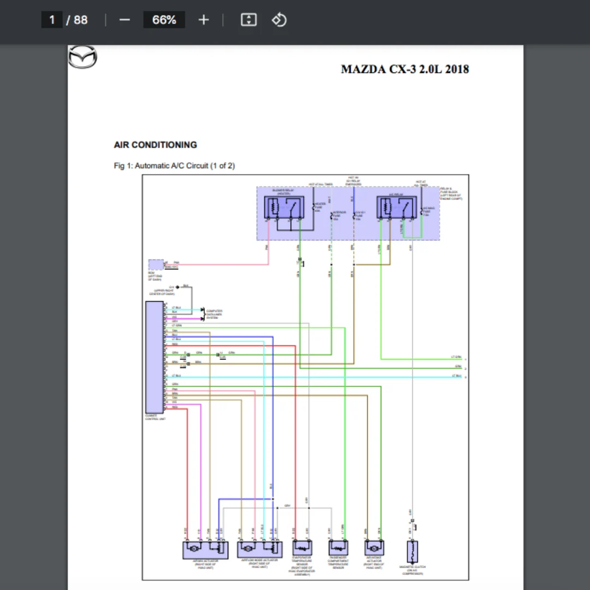
Task: Click the 66% zoom level field
Action: pyautogui.click(x=164, y=20)
